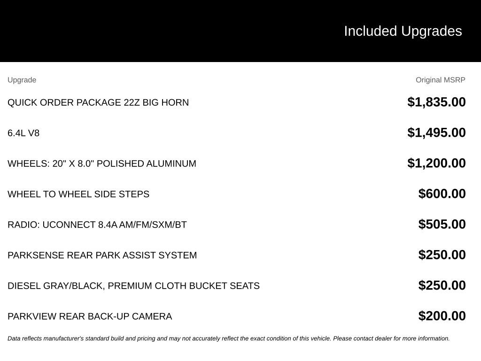Select the Radio Uconnect 8.4A upgrade

click(97, 225)
